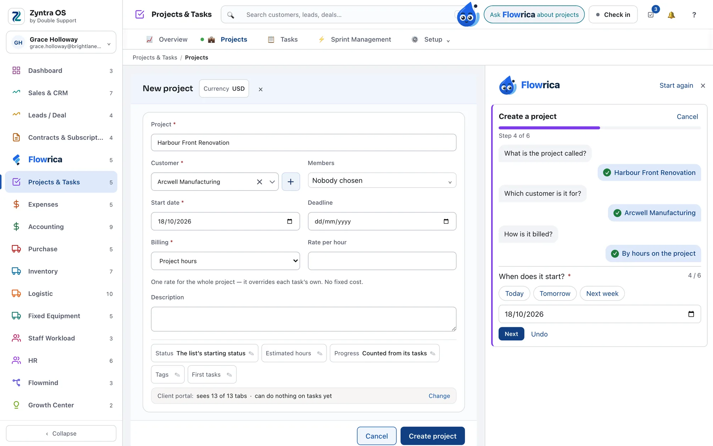The image size is (713, 446).
Task: Click the Zyntra OS logo
Action: [16, 16]
